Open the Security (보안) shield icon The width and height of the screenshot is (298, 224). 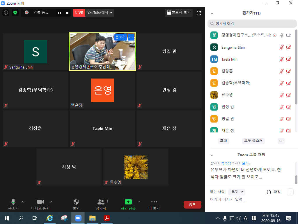76,202
